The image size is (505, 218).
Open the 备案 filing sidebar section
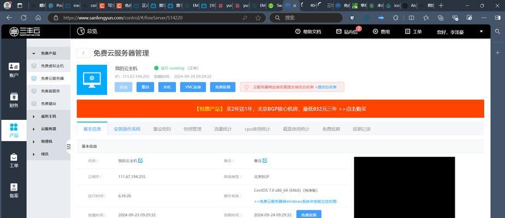point(14,190)
